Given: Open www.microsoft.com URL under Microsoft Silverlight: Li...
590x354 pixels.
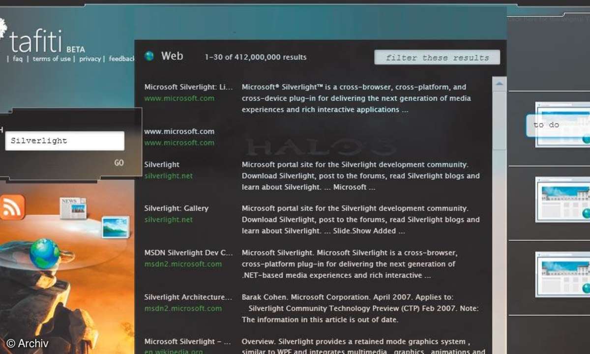Looking at the screenshot, I should click(x=179, y=98).
